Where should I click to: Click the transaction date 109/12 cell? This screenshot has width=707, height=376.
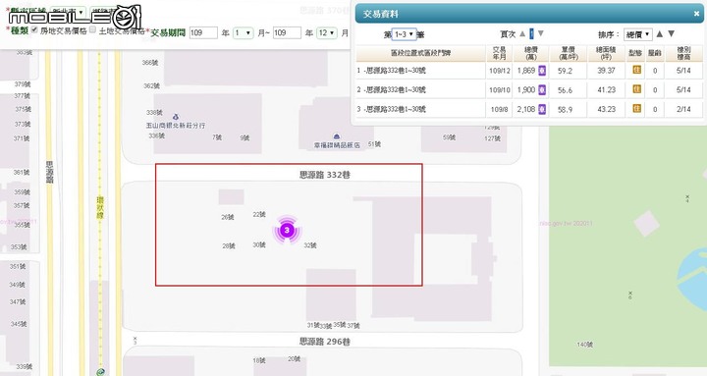[500, 71]
